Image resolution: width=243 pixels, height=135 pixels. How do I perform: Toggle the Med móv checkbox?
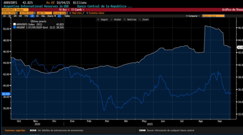[x=70, y=13]
